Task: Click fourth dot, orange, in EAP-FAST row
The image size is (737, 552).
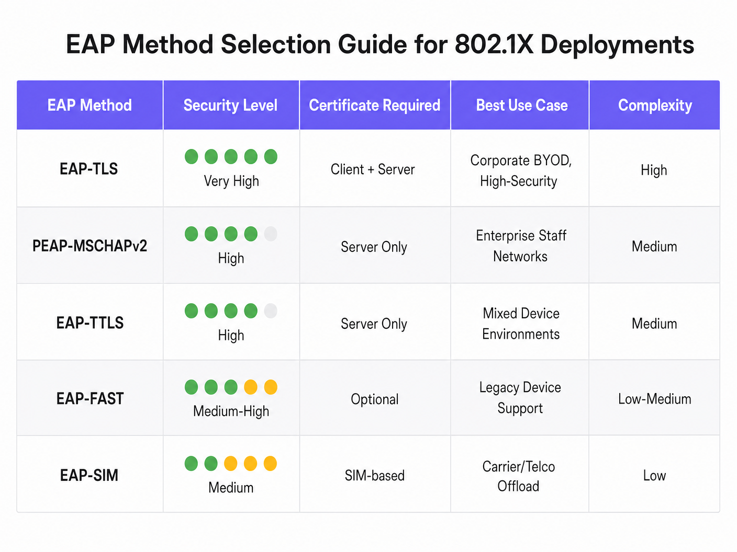Action: 251,387
